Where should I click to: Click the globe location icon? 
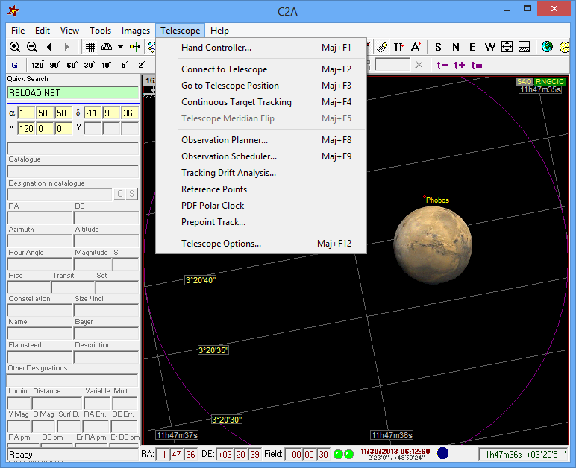[x=547, y=47]
